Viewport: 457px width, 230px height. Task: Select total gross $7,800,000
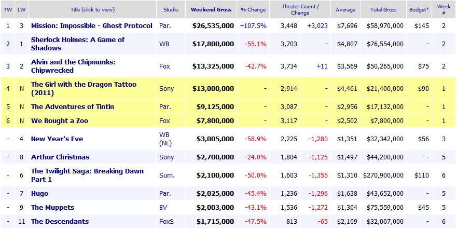[x=387, y=120]
